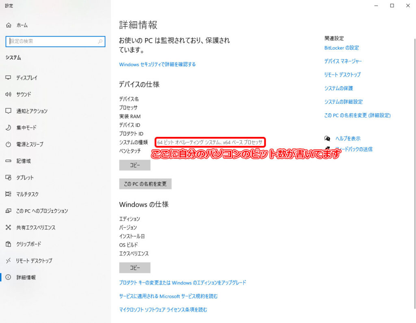
Task: View details in Windows Security link
Action: point(157,65)
